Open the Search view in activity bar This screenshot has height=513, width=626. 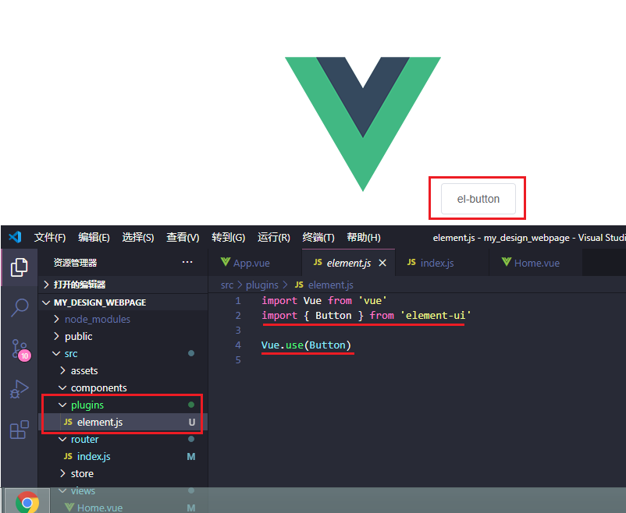[20, 307]
